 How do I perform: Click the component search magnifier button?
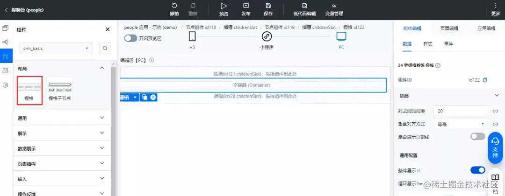point(105,48)
